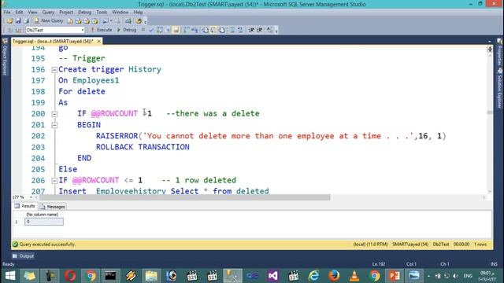This screenshot has width=504, height=283.
Task: Select the Results to File icon
Action: (x=222, y=30)
